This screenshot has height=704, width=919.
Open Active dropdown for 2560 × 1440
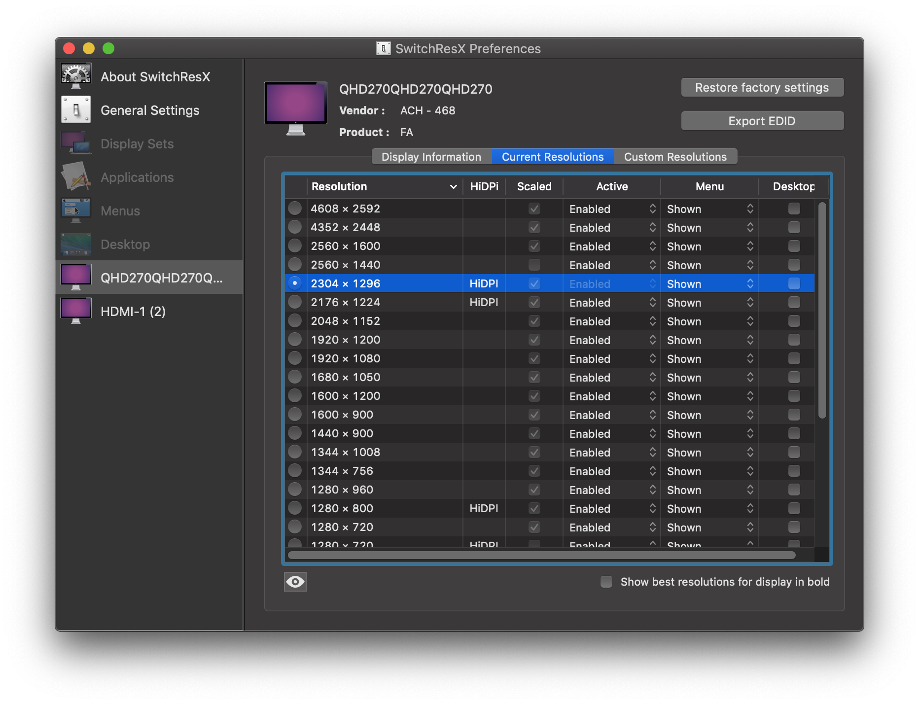(x=612, y=265)
